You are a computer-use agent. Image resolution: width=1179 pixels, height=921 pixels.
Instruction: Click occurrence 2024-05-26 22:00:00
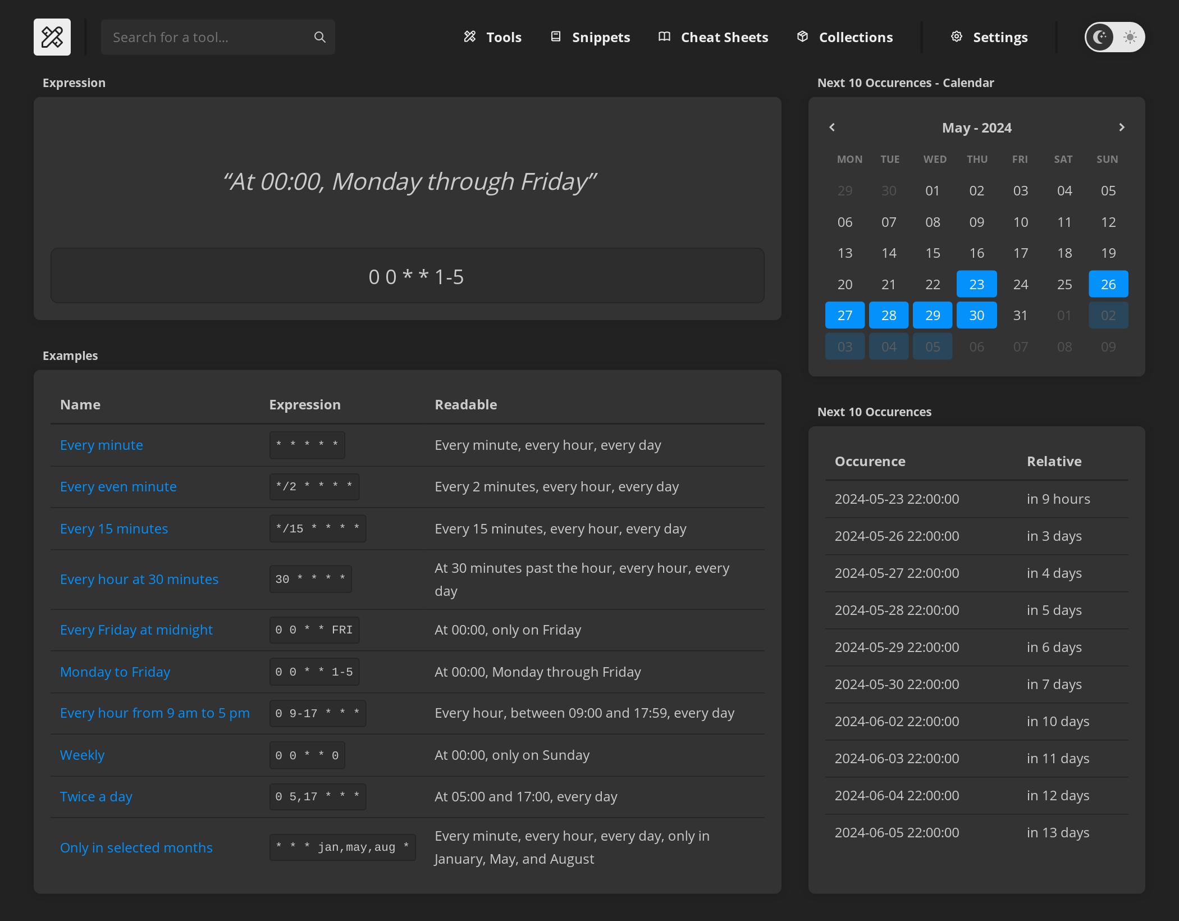[x=897, y=536]
